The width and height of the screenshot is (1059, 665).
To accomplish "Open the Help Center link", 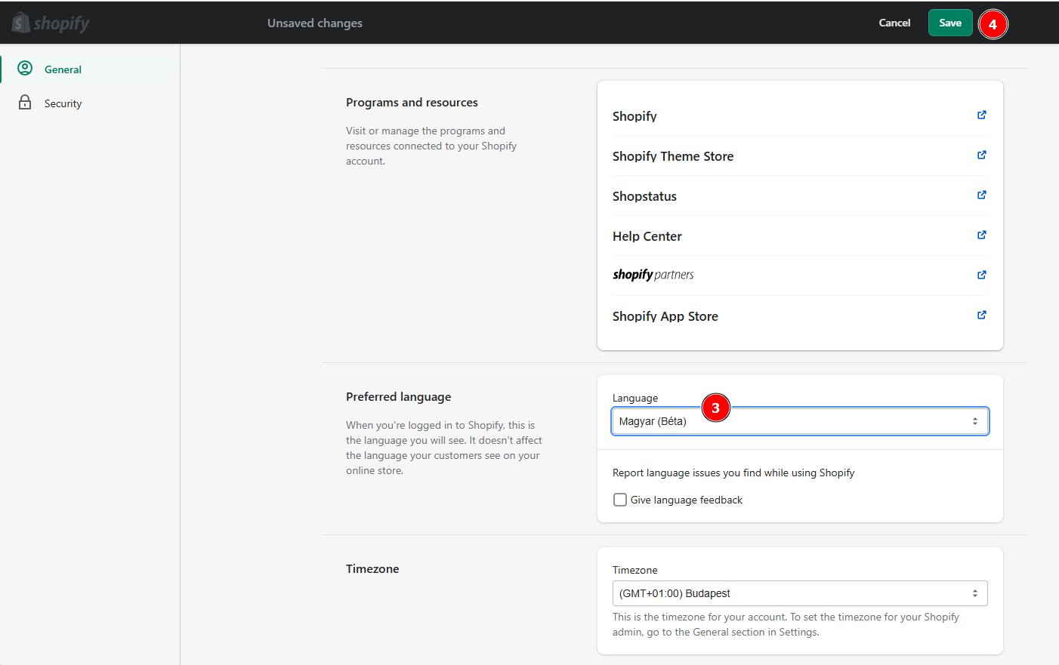I will [647, 236].
